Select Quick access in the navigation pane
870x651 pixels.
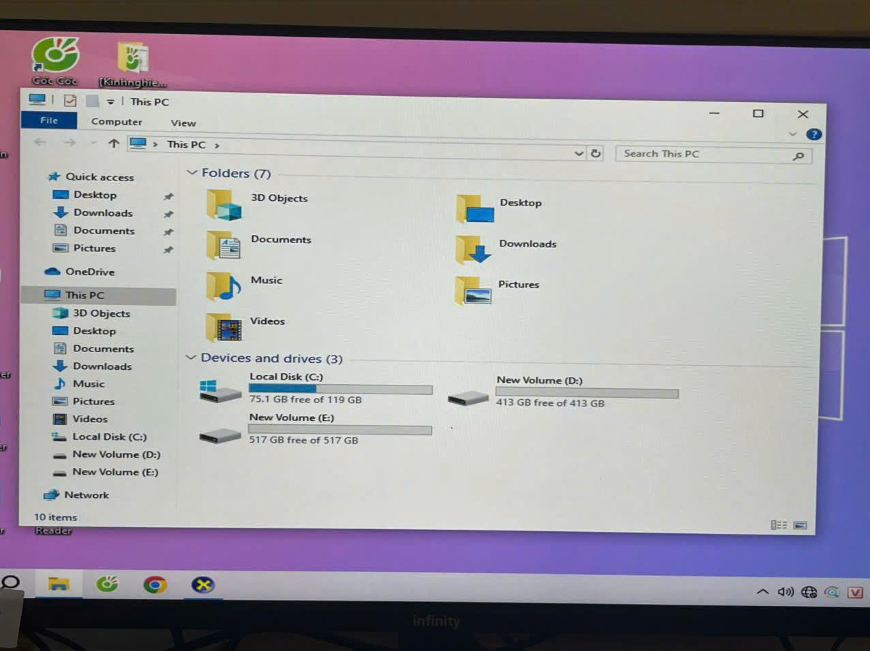[100, 177]
